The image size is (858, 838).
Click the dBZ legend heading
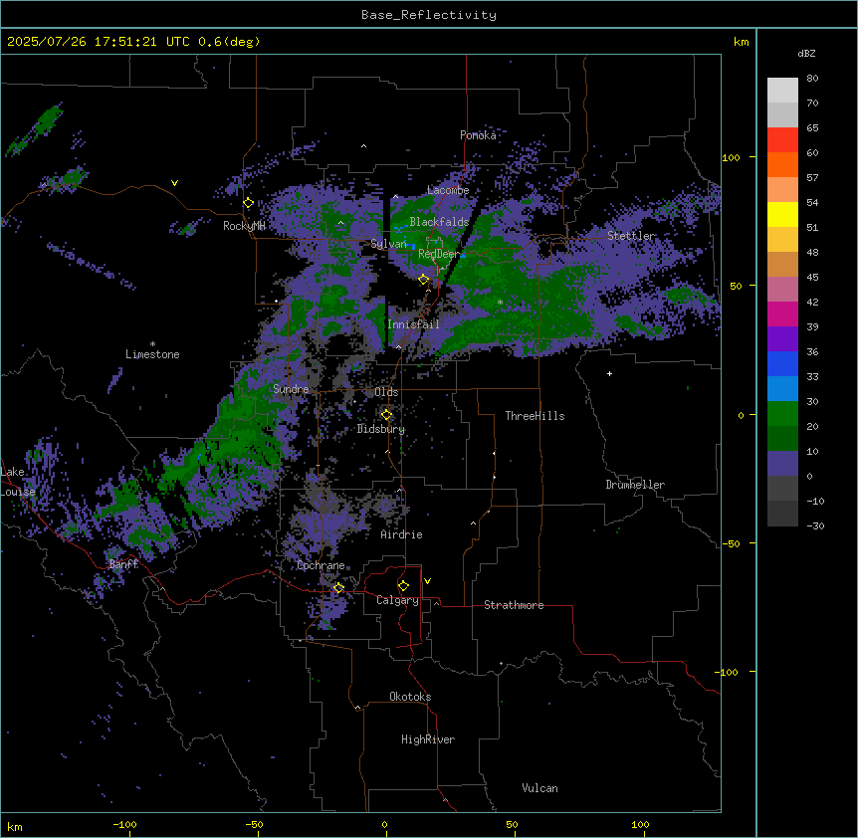click(806, 53)
